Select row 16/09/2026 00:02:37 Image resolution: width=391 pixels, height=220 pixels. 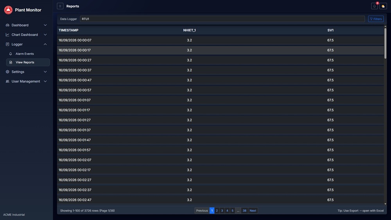pos(221,190)
